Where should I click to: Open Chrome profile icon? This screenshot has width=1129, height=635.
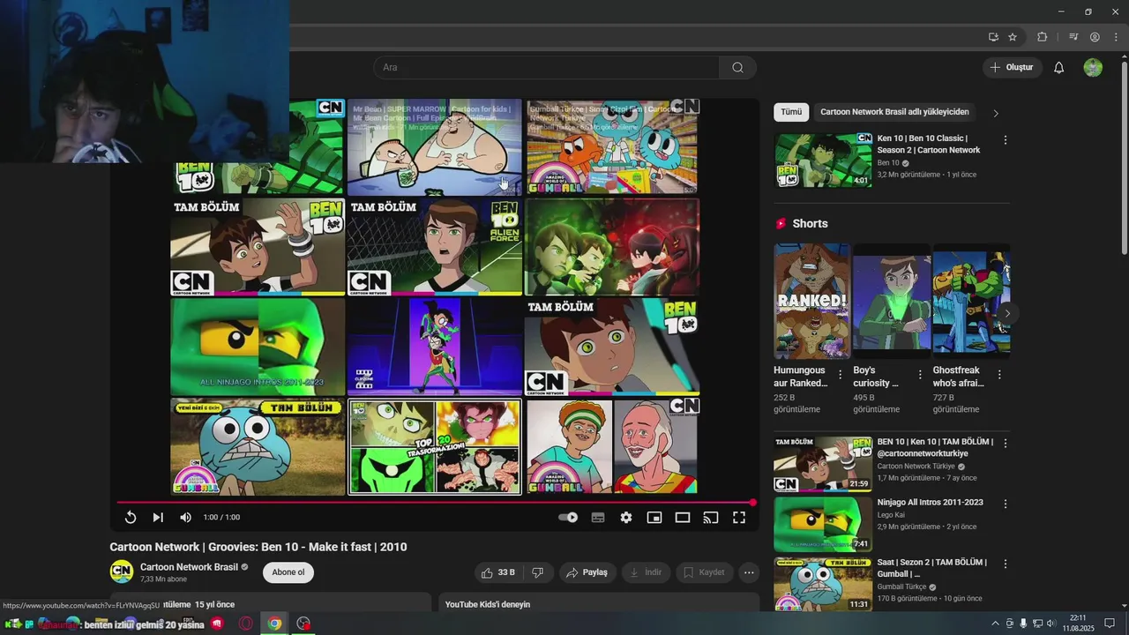pyautogui.click(x=1095, y=37)
